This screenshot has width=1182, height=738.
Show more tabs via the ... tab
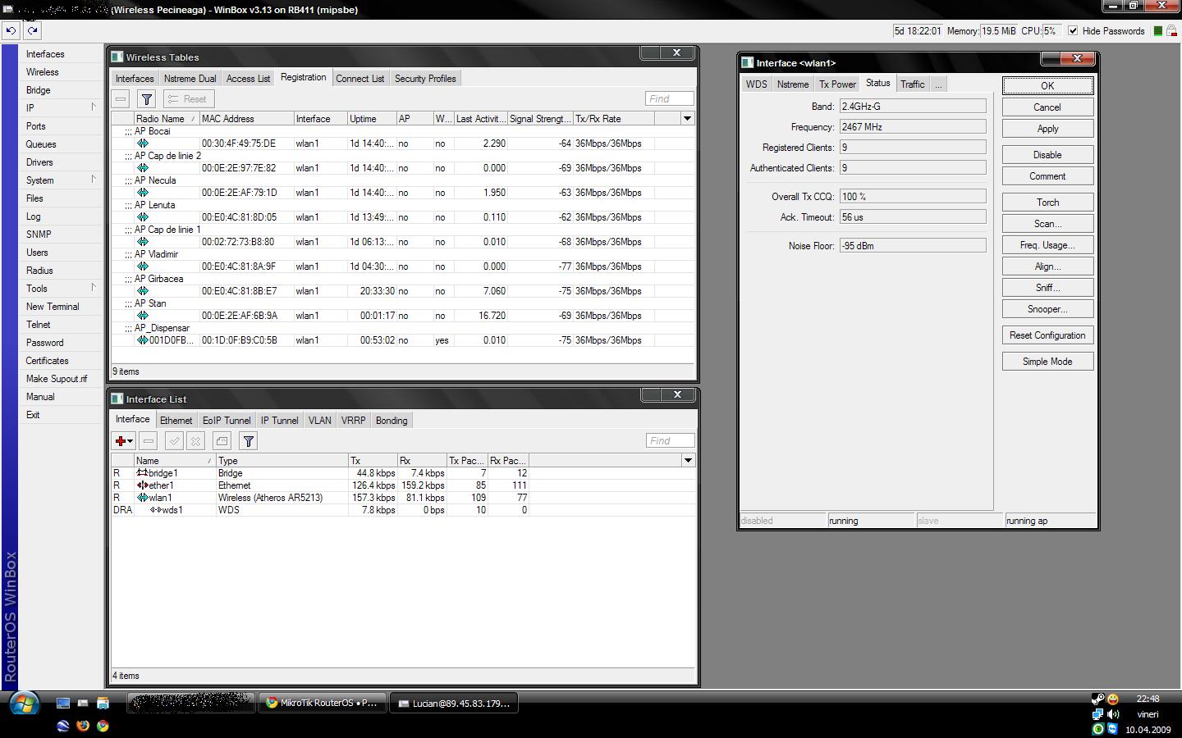coord(938,84)
